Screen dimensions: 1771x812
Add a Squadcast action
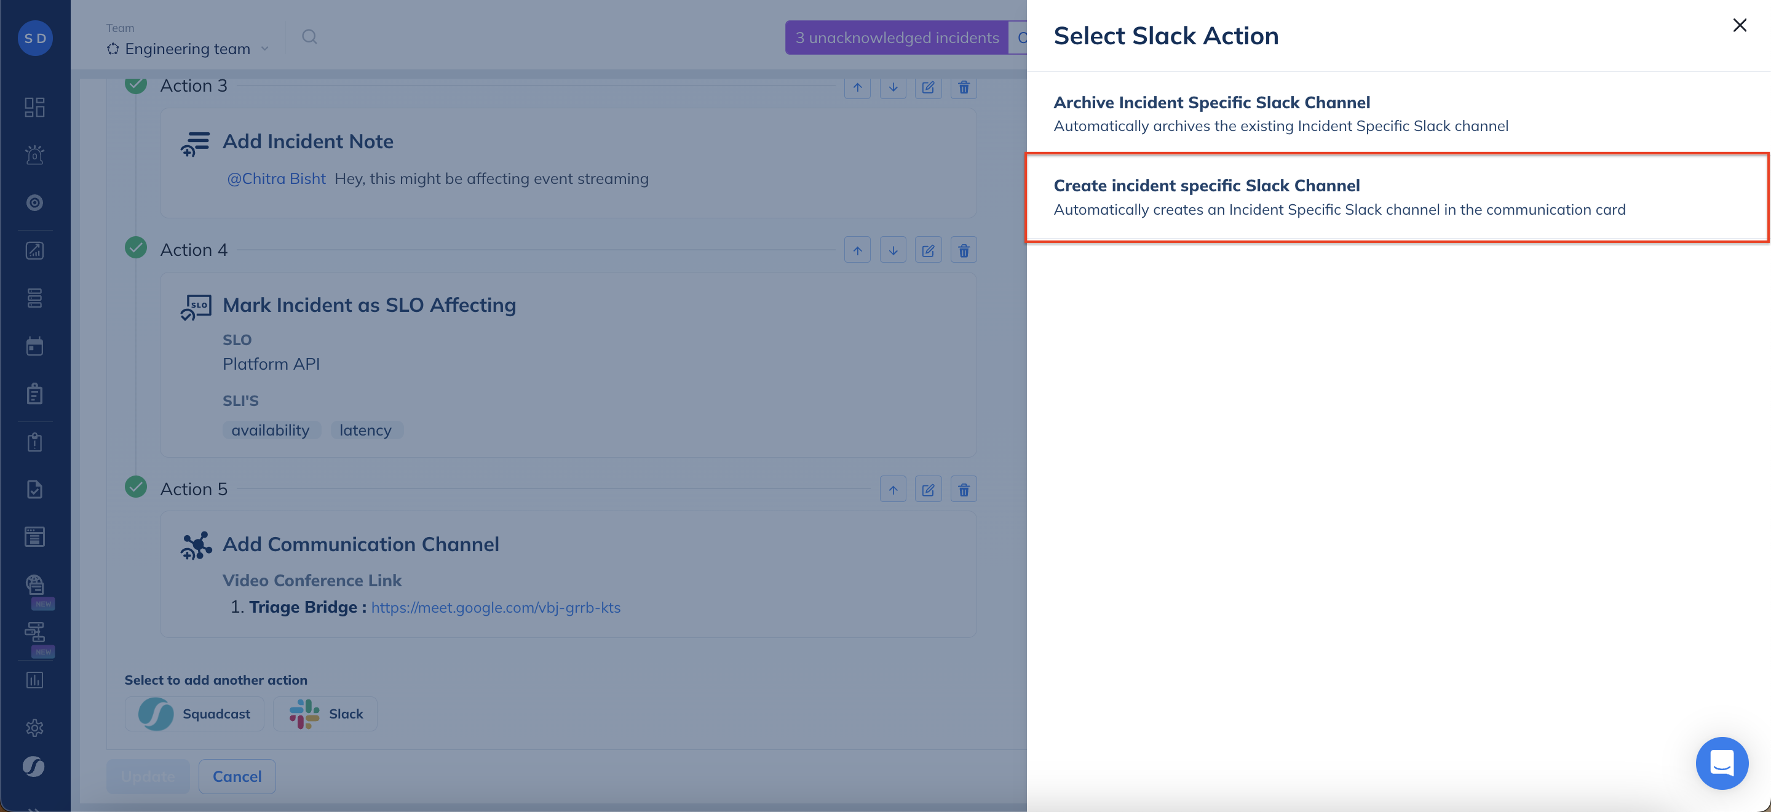(194, 714)
